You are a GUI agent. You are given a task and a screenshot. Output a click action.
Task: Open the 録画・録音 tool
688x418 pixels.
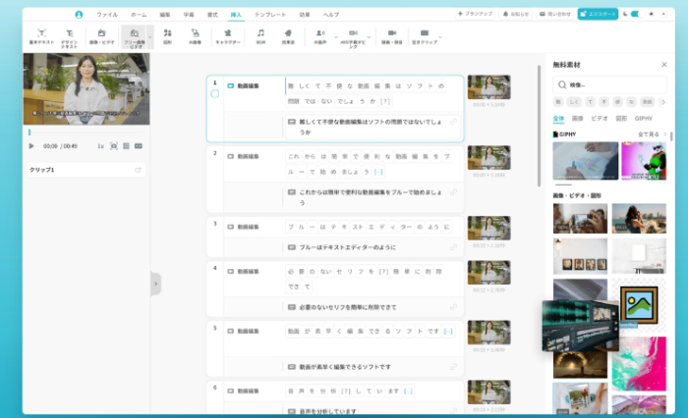pyautogui.click(x=392, y=37)
